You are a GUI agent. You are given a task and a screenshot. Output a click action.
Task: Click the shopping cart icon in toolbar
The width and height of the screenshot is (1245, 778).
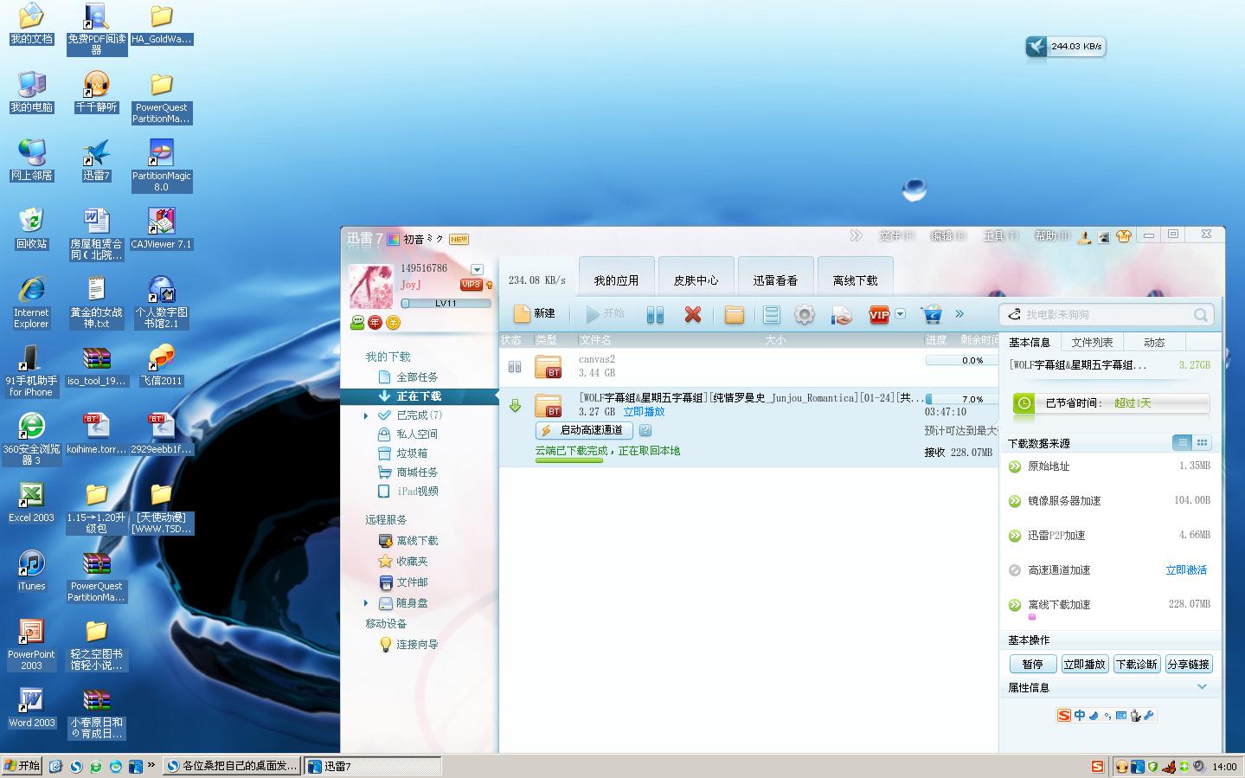[932, 315]
